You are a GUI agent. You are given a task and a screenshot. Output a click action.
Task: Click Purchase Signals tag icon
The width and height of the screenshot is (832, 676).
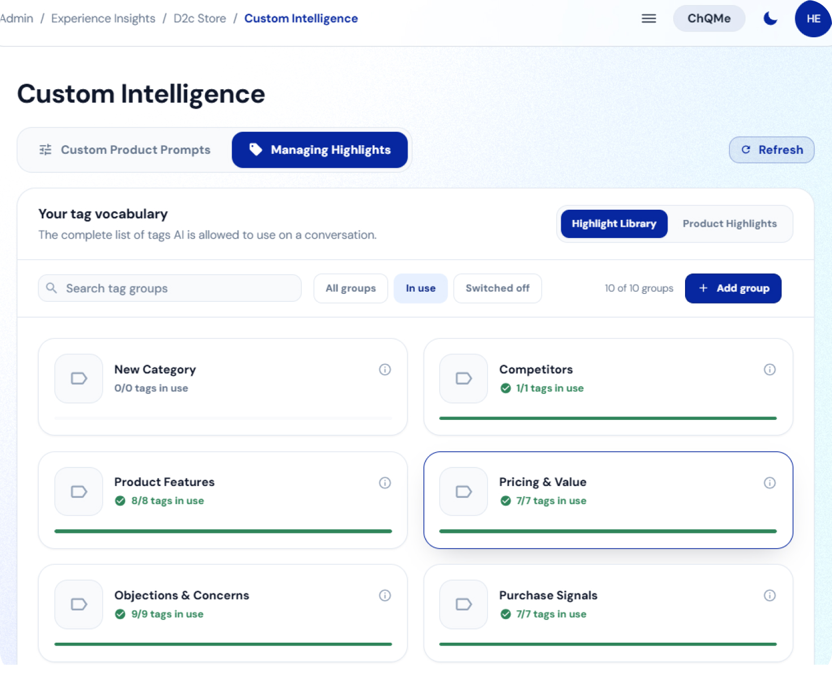click(463, 604)
